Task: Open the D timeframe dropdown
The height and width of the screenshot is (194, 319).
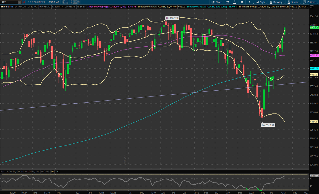Action: pos(250,2)
